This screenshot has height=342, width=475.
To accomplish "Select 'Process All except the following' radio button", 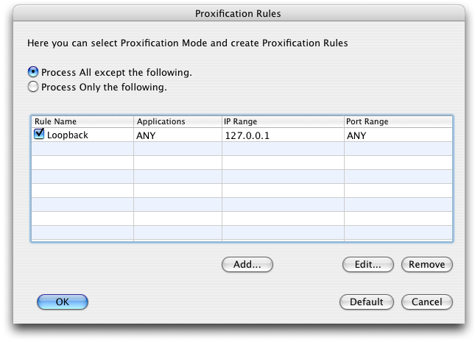I will (x=32, y=72).
